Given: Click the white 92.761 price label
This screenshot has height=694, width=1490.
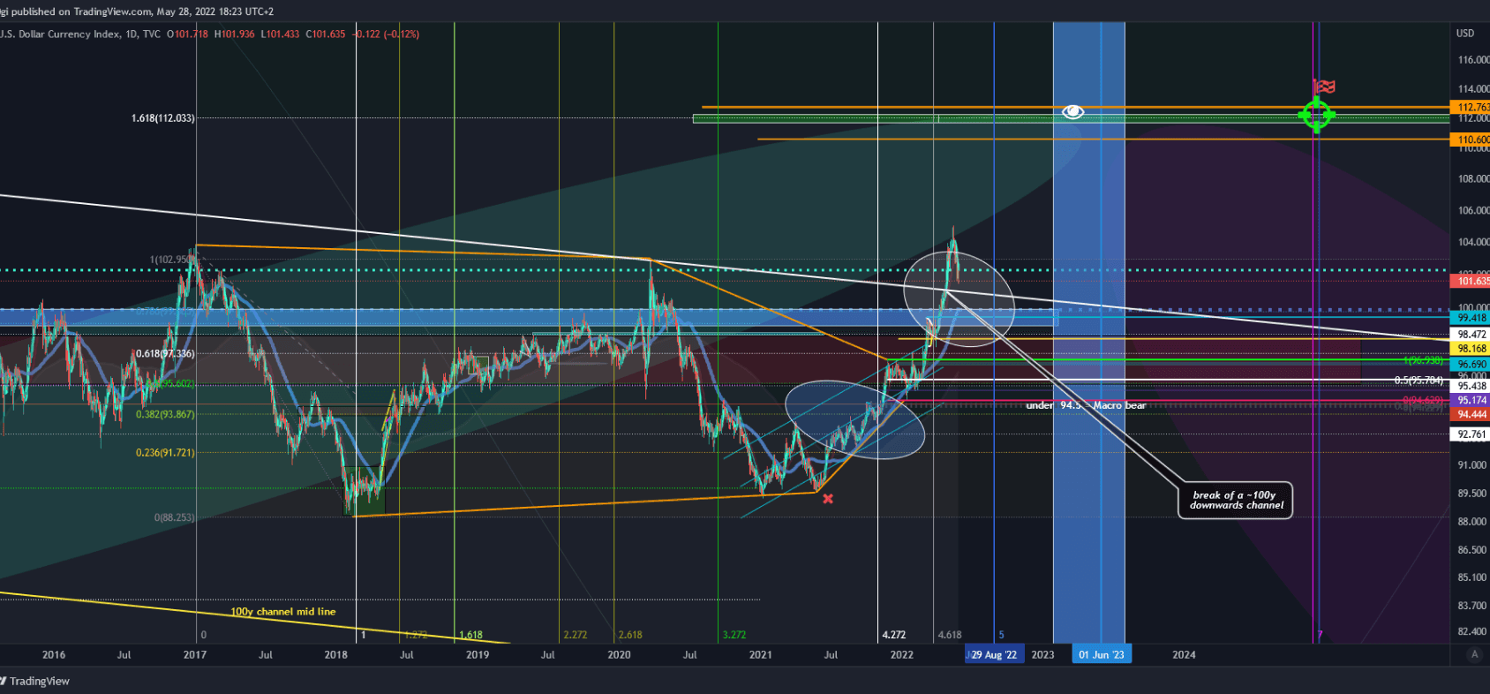Looking at the screenshot, I should tap(1470, 434).
